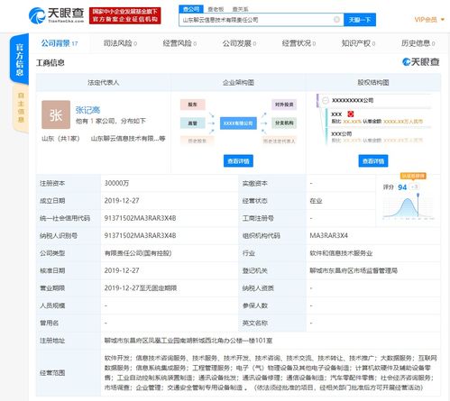The image size is (450, 401).
Task: Click the industry value 软件和信息技术服务业
Action: 341,253
